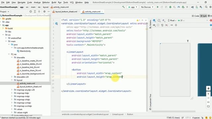Open the Profiler gauge icon
Viewport: 212px width, 119px height.
click(179, 7)
